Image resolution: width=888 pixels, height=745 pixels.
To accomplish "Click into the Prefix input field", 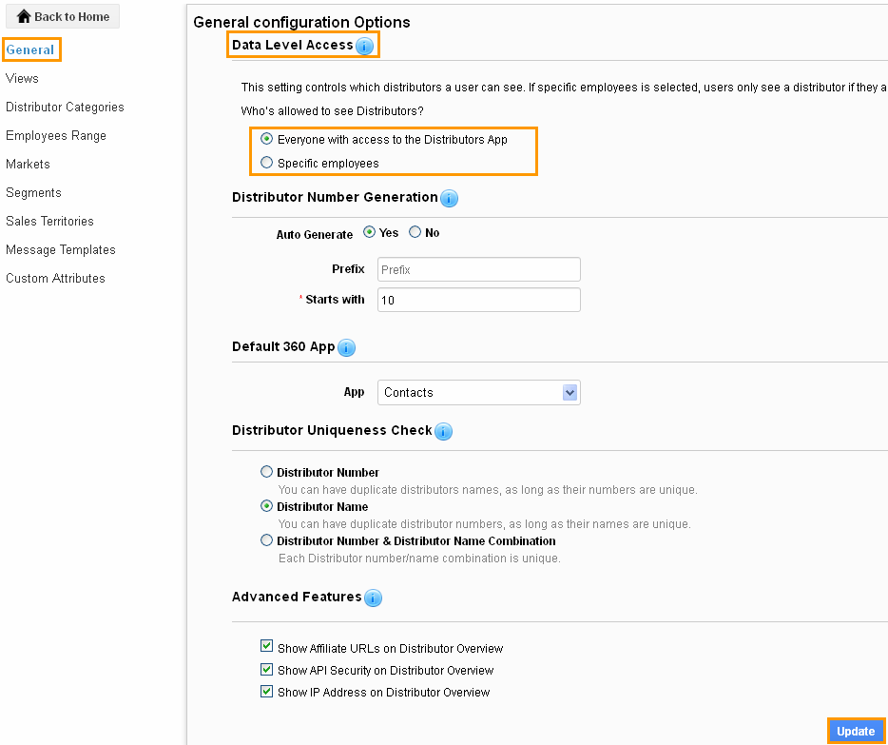I will [479, 269].
